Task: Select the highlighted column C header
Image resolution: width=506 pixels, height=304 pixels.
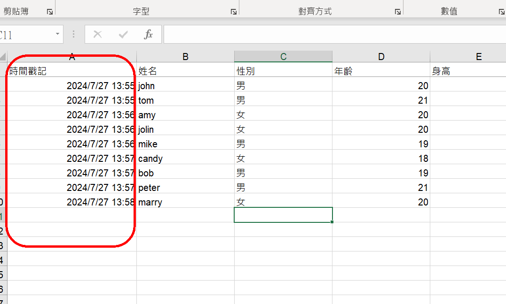Action: tap(283, 57)
